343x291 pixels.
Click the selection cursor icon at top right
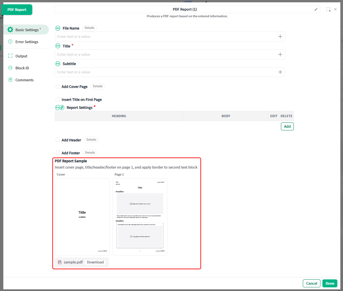(328, 9)
